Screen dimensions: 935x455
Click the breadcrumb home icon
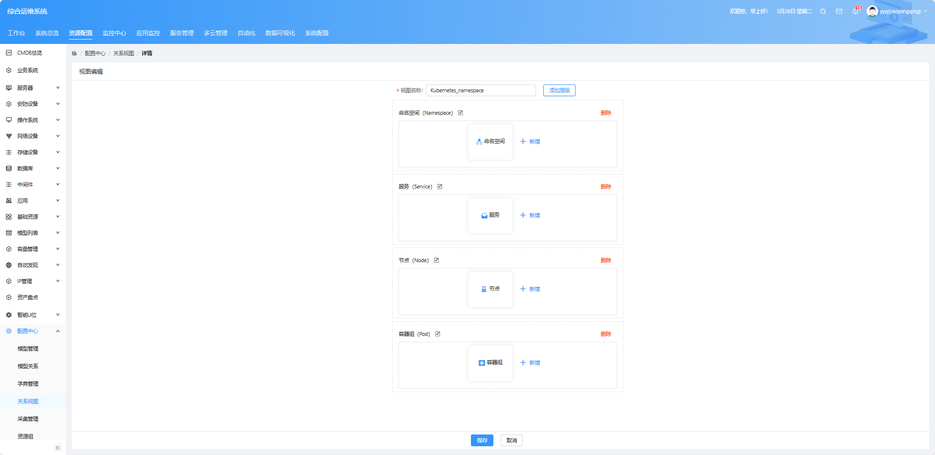(74, 53)
